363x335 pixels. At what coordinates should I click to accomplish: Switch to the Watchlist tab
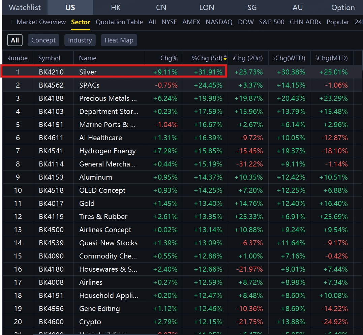[25, 7]
